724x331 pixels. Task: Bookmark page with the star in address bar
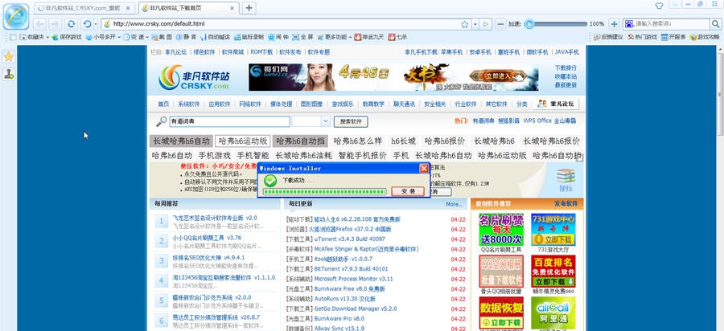(464, 24)
